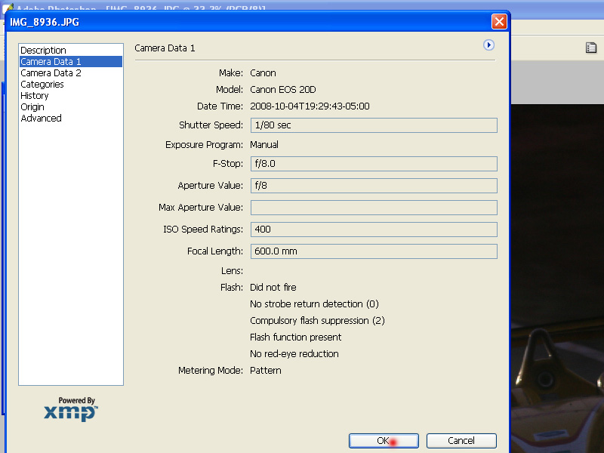Click the Focal Length field
Image resolution: width=604 pixels, height=453 pixels.
(x=374, y=251)
